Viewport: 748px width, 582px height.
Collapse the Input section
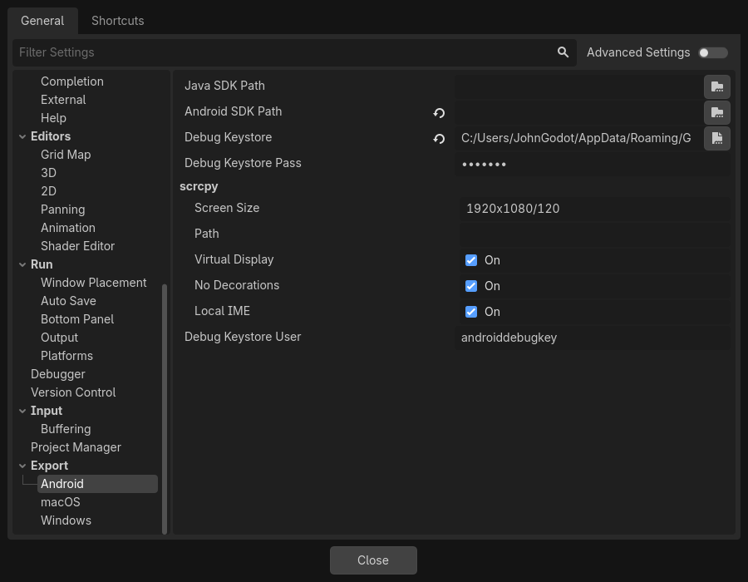click(x=22, y=411)
